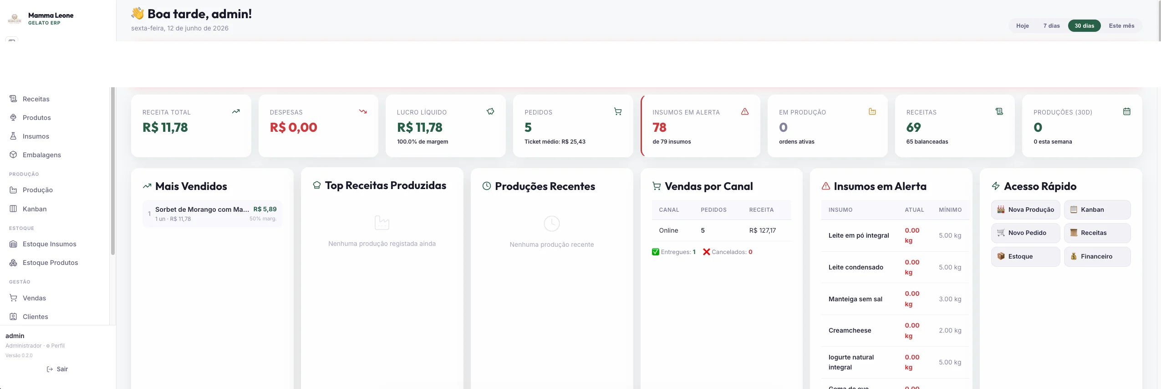Select the 30 dias period filter
The image size is (1161, 389).
(x=1084, y=26)
